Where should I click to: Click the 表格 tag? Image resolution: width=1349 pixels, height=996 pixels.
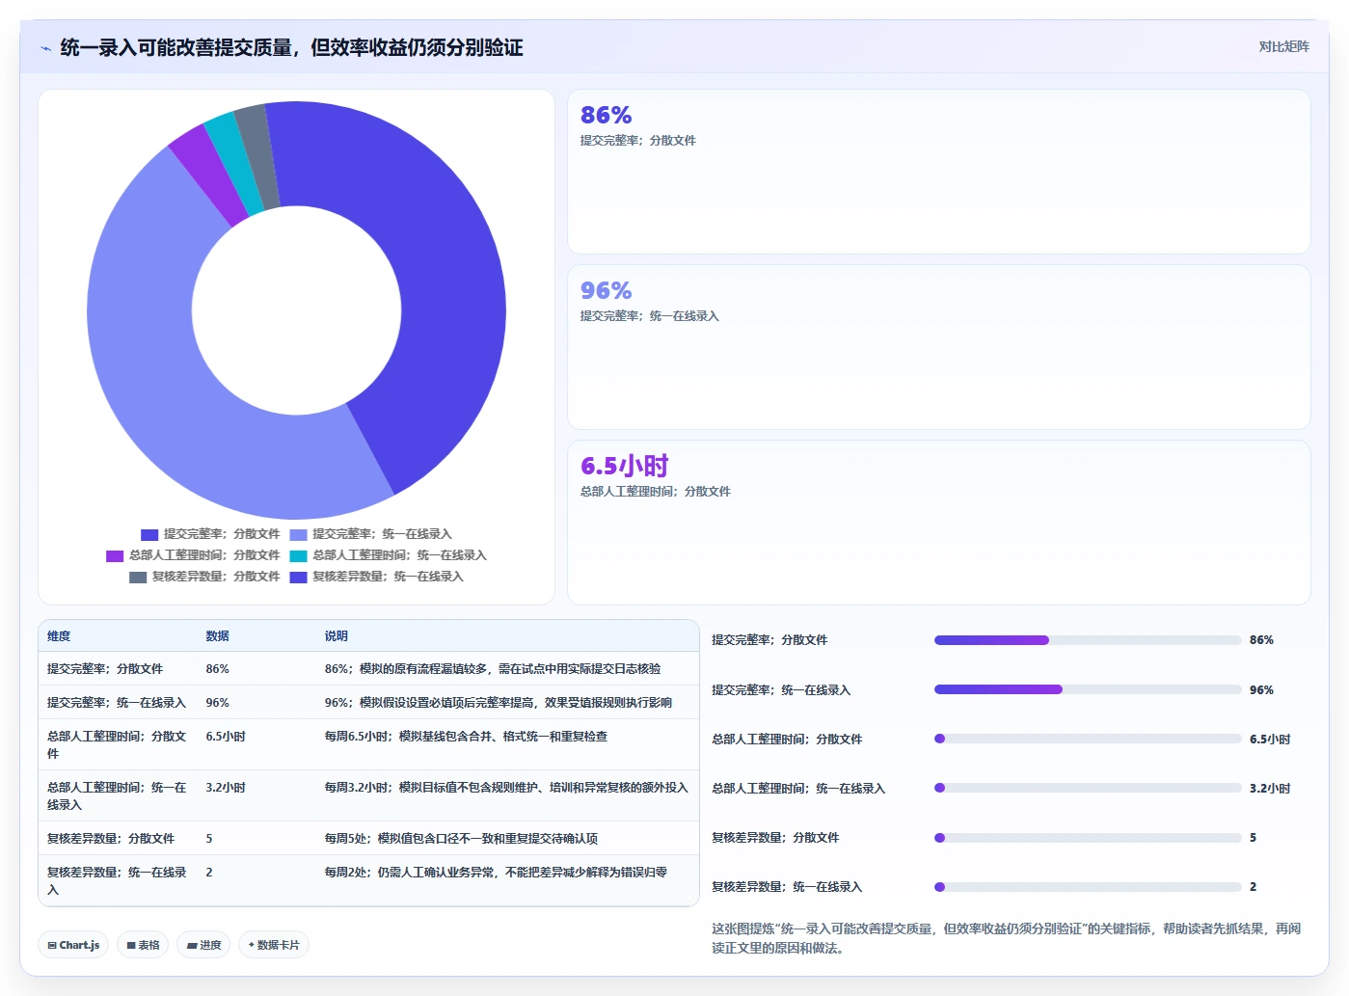click(x=143, y=945)
